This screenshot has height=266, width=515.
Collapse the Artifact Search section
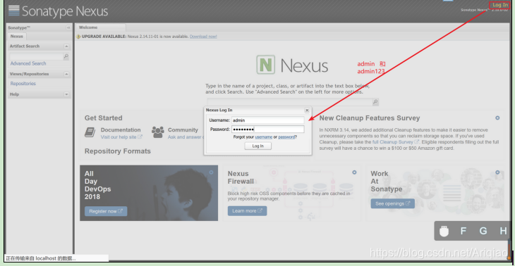[x=67, y=46]
